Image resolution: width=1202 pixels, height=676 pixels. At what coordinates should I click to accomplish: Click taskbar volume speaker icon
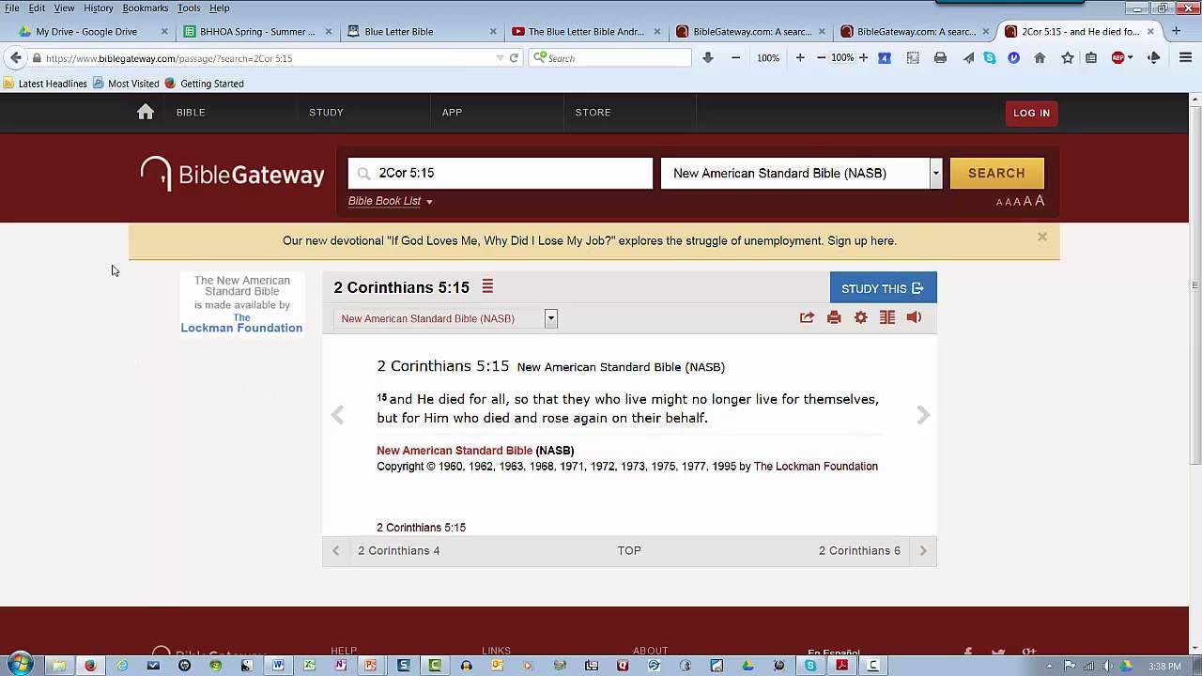tap(1107, 666)
